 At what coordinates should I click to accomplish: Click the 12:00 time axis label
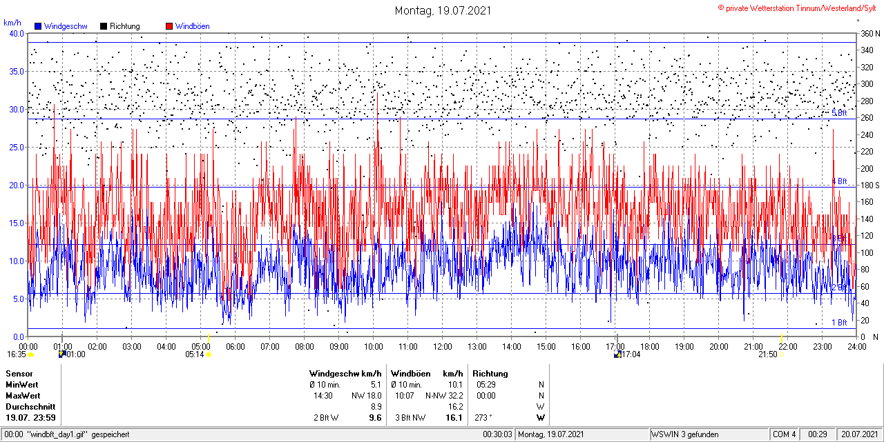(x=442, y=346)
